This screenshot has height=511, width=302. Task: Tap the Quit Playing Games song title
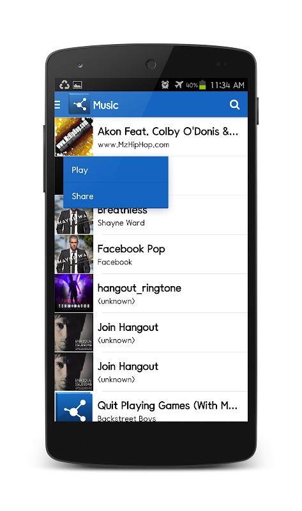[167, 406]
